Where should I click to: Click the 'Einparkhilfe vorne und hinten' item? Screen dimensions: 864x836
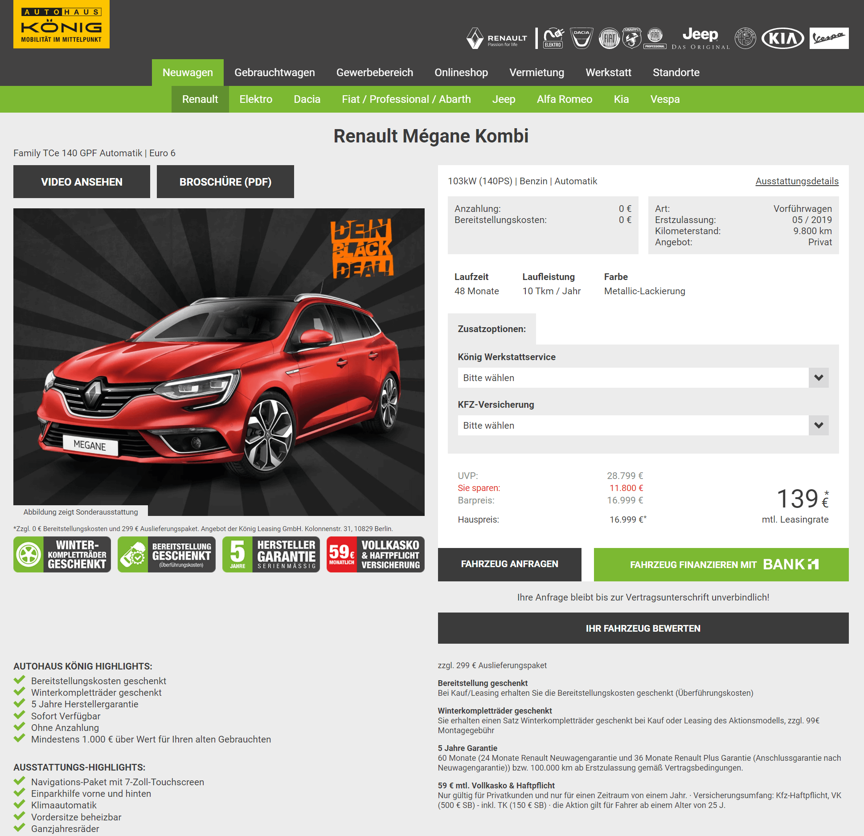[x=91, y=794]
